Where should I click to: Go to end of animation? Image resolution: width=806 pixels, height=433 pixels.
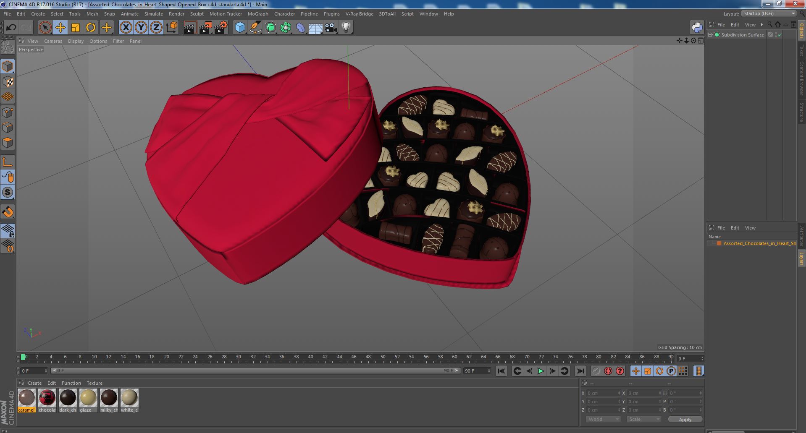click(x=580, y=371)
